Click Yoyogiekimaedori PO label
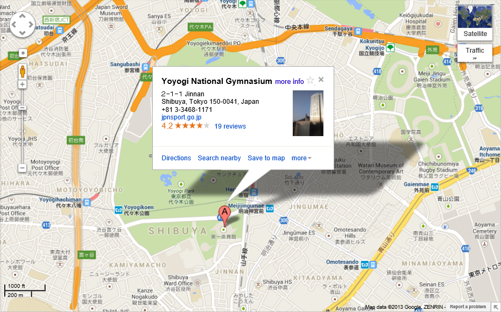Screen dimensions: 501x312 214,48
